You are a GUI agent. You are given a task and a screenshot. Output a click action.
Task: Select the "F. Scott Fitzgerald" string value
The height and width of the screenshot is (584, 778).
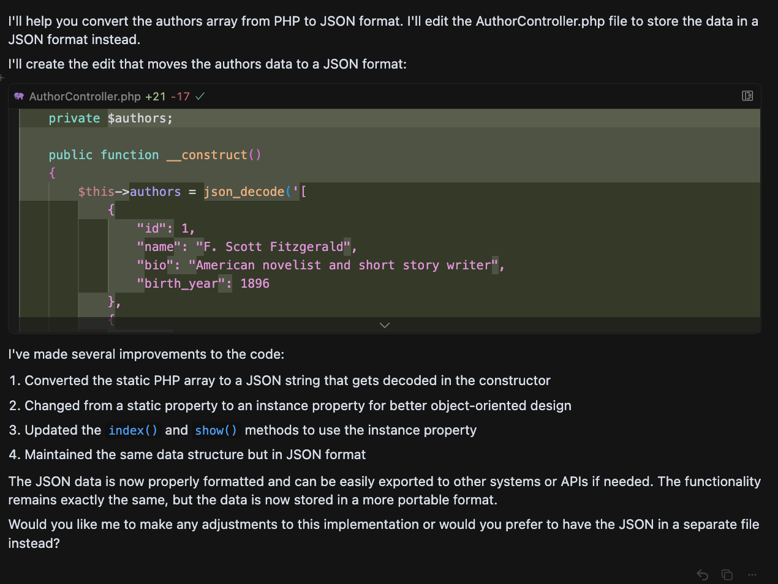pyautogui.click(x=272, y=247)
